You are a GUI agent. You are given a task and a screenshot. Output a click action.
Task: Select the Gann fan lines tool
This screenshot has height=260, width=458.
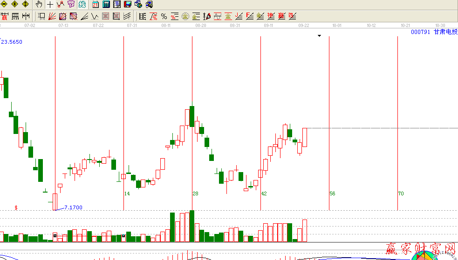pyautogui.click(x=52, y=17)
